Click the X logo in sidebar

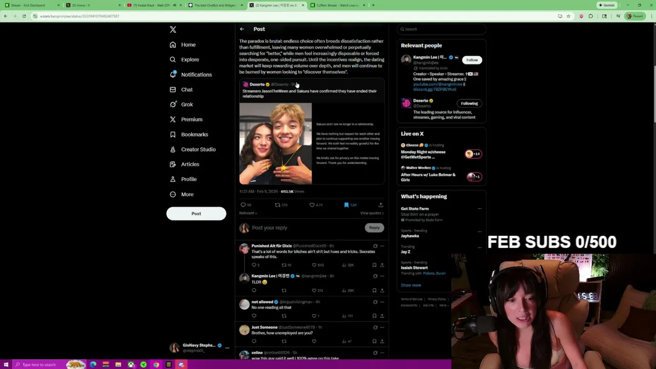(x=173, y=30)
